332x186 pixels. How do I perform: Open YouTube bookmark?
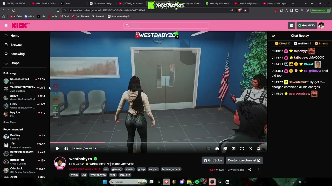16,16
